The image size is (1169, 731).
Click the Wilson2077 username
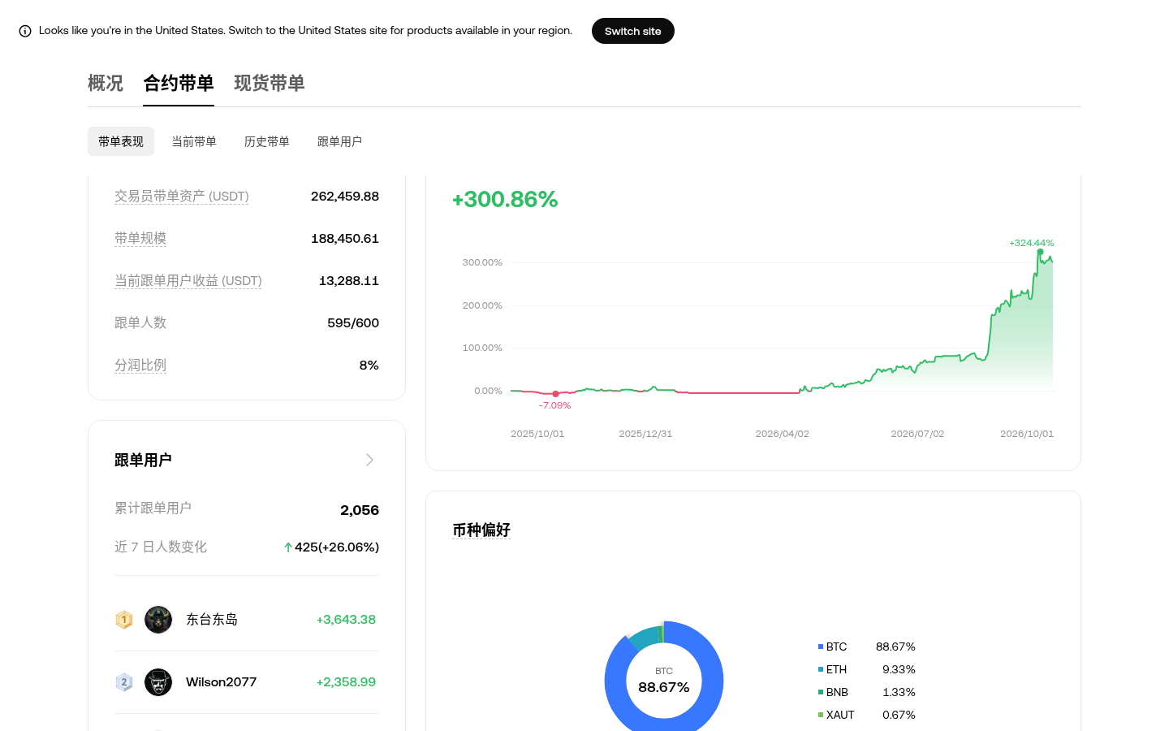coord(221,682)
